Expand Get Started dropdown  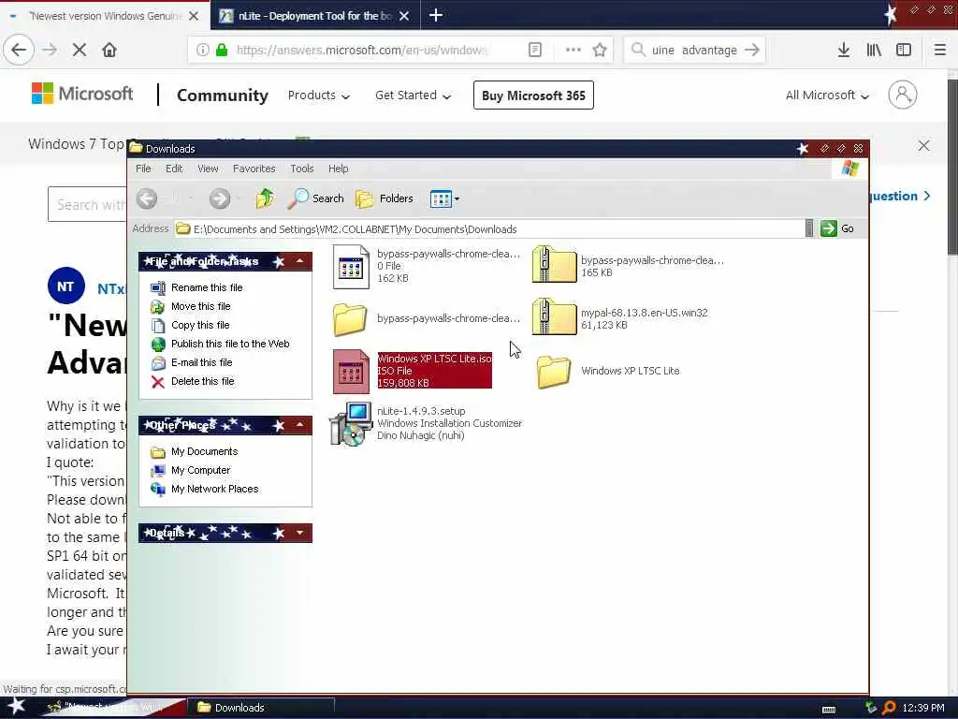[413, 95]
